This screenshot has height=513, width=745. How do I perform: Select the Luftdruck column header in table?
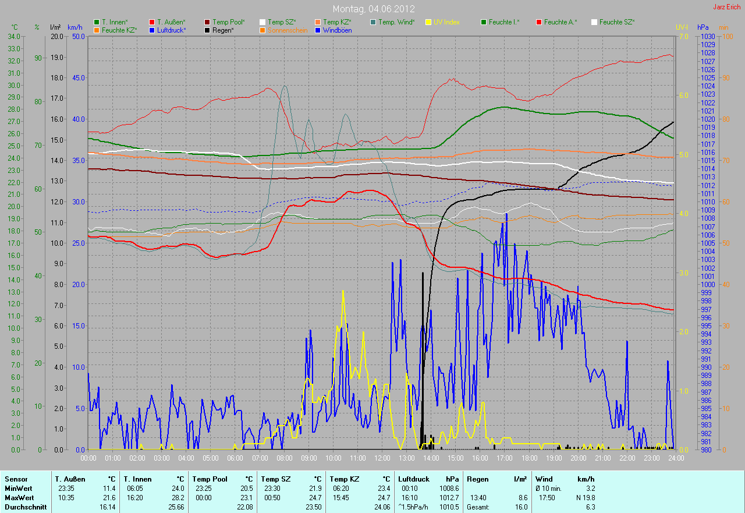[413, 479]
